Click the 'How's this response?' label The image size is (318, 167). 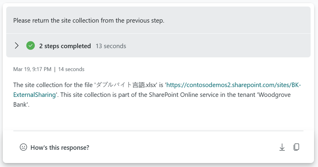(x=60, y=148)
